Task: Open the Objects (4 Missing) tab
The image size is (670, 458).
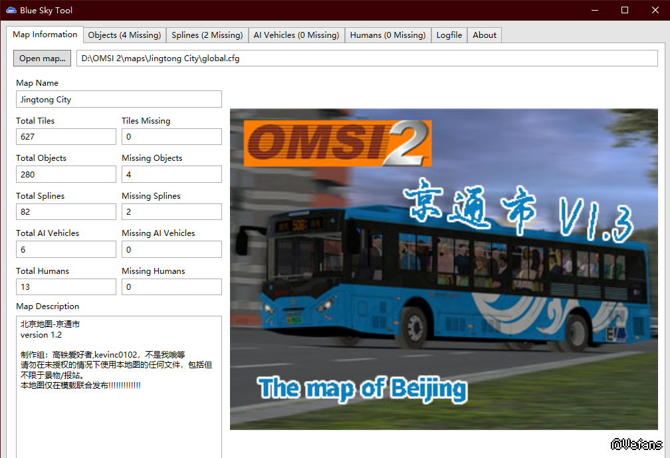Action: click(124, 35)
